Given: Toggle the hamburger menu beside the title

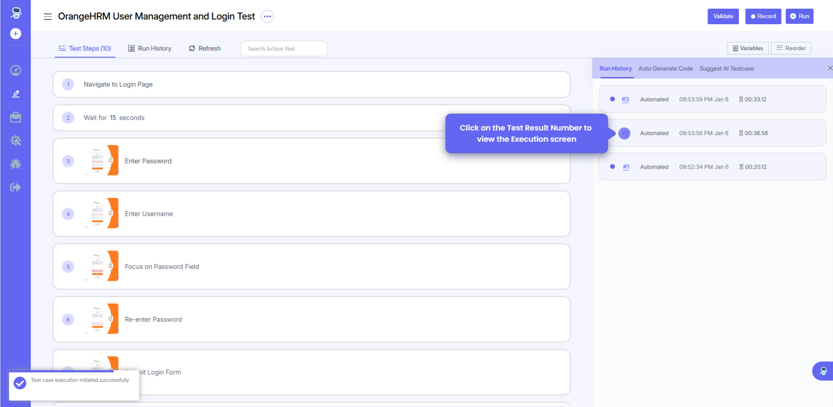Looking at the screenshot, I should [x=48, y=16].
